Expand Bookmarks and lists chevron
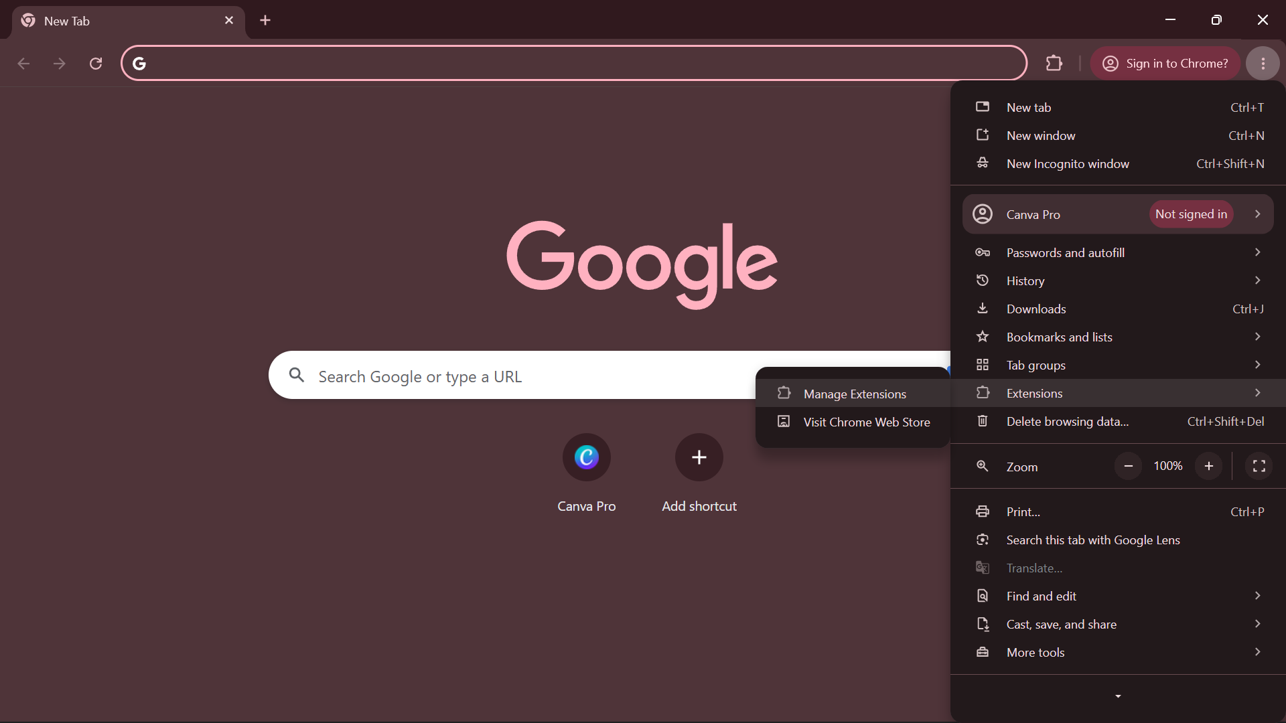The height and width of the screenshot is (723, 1286). pyautogui.click(x=1257, y=337)
